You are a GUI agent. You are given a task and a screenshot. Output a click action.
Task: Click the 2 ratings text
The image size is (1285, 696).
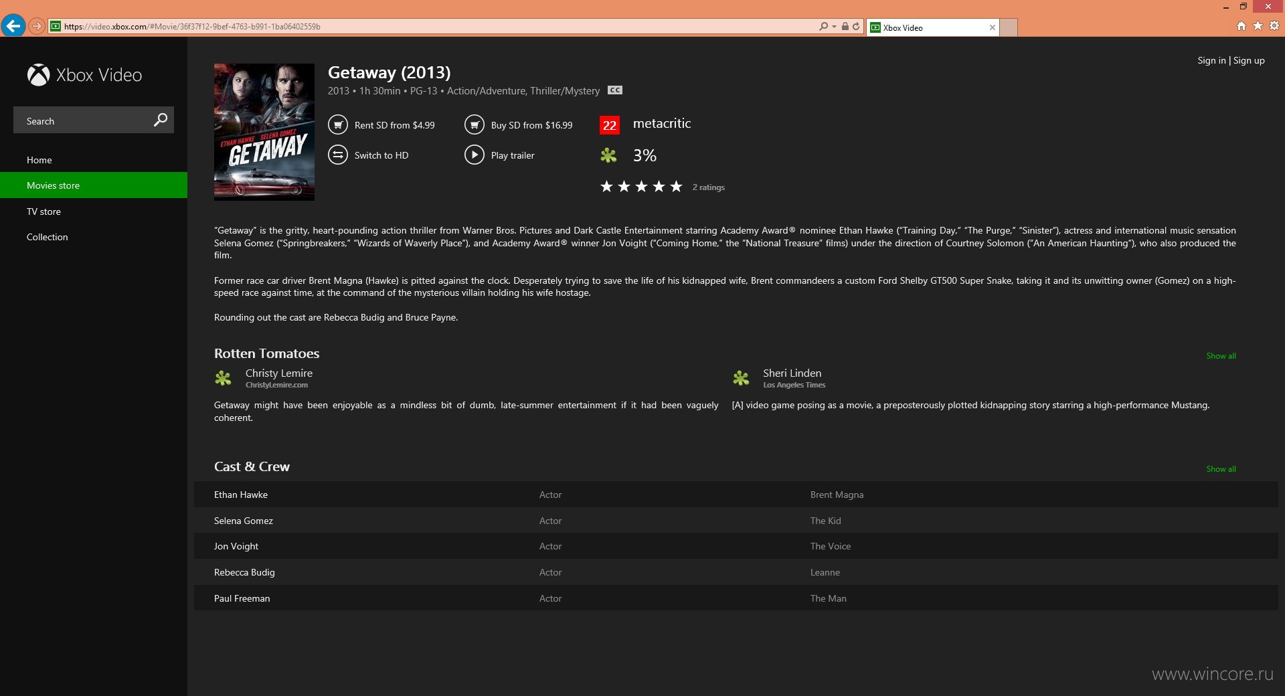pos(709,187)
